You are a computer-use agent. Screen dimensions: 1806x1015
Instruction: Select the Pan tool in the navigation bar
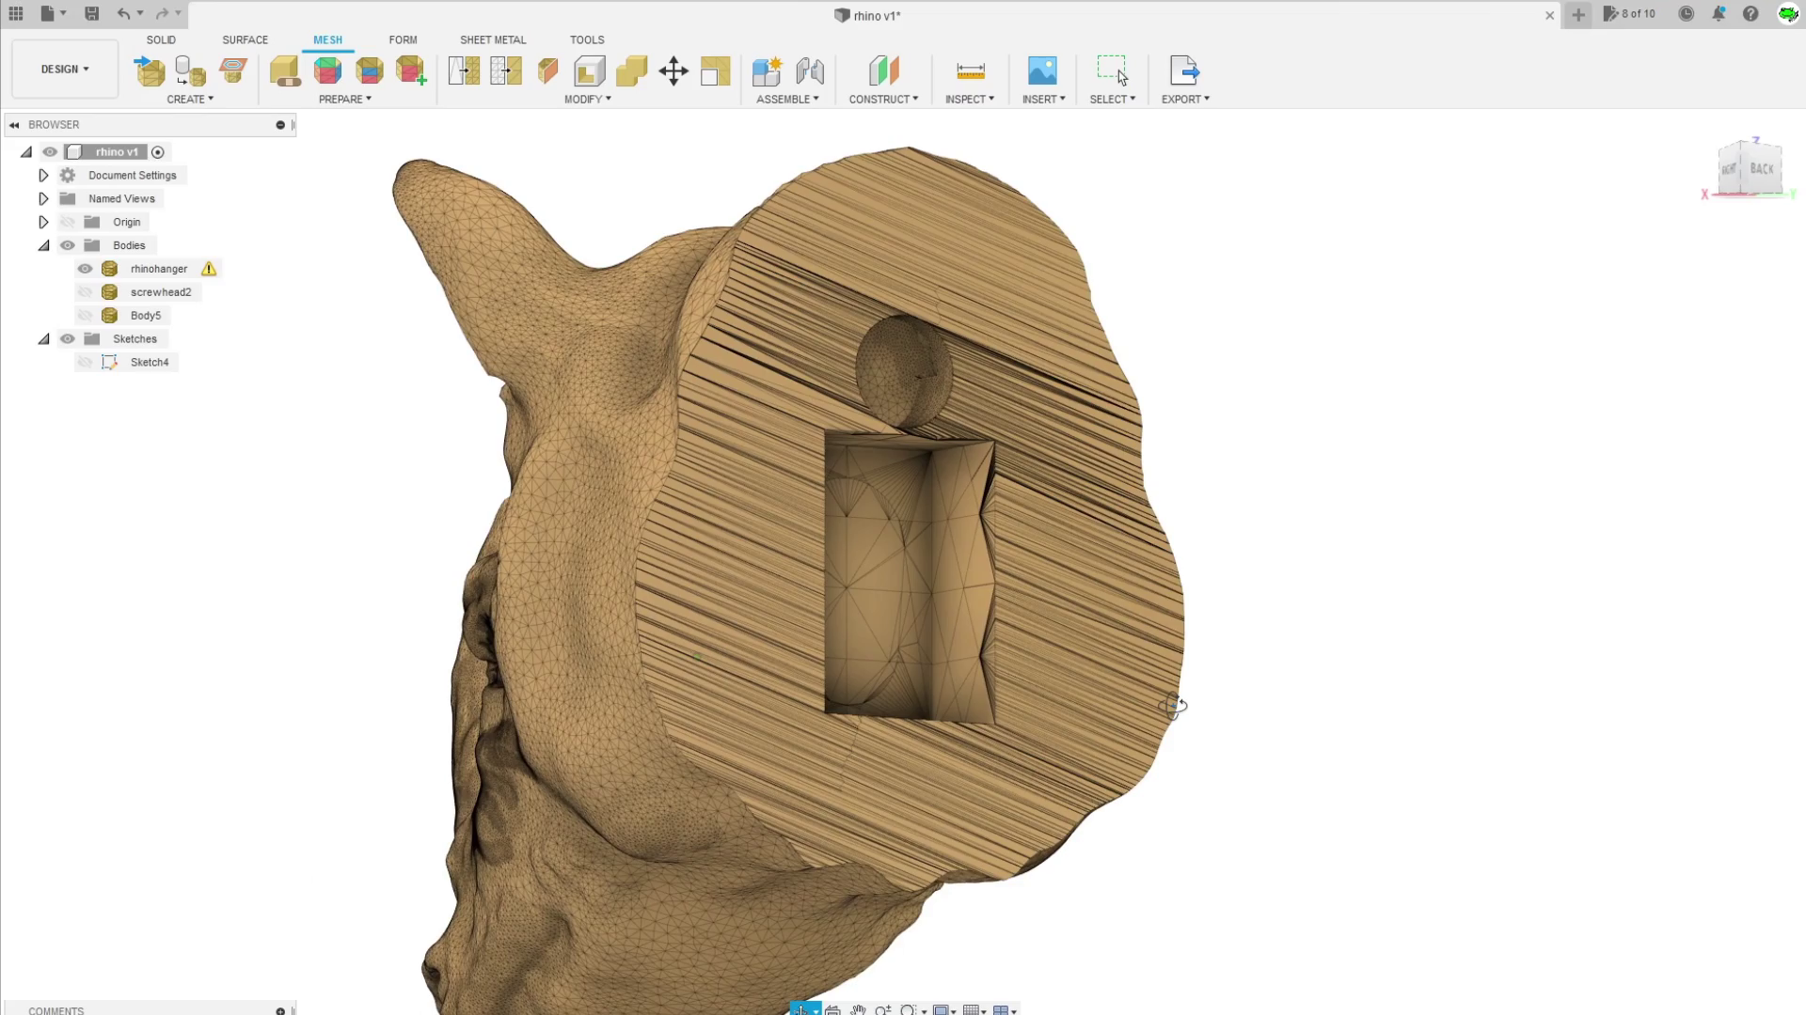(858, 1010)
